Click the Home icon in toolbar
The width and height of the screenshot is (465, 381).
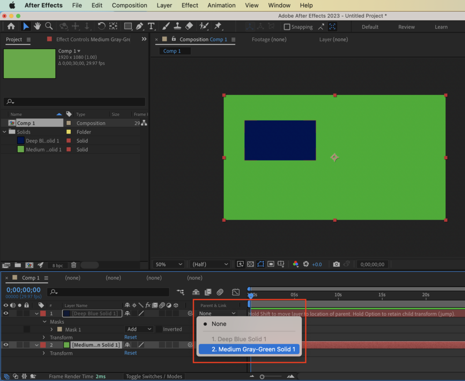pos(11,26)
